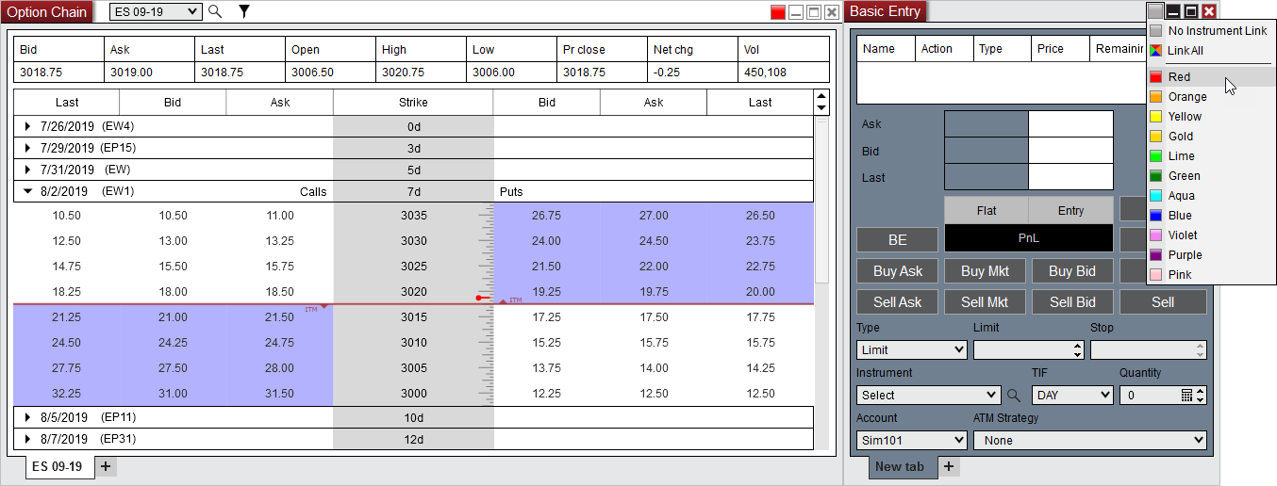Click the 3020 strike price cell

pos(413,292)
